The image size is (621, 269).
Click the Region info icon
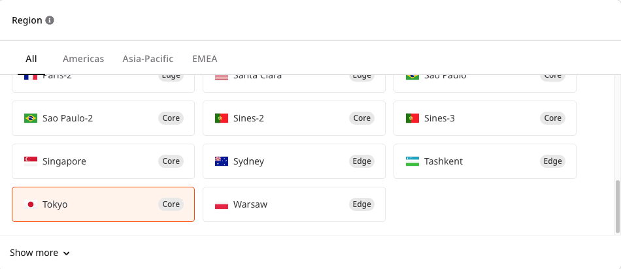[x=50, y=20]
